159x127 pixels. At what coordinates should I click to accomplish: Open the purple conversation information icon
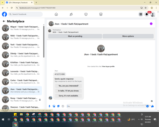[x=151, y=24]
